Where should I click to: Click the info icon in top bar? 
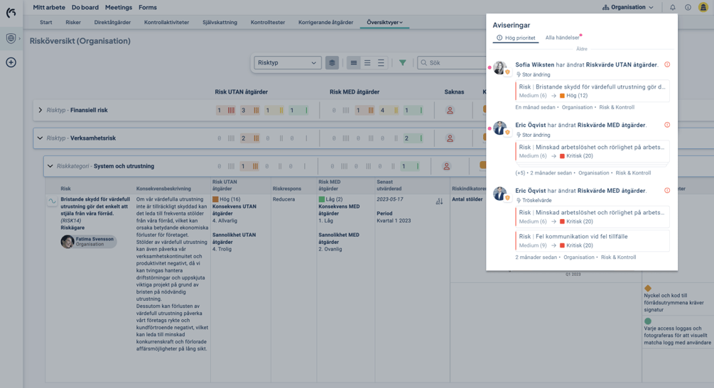[x=688, y=8]
